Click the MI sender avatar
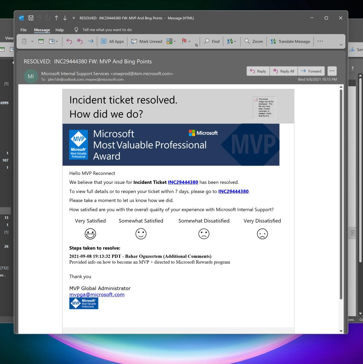 pyautogui.click(x=31, y=76)
